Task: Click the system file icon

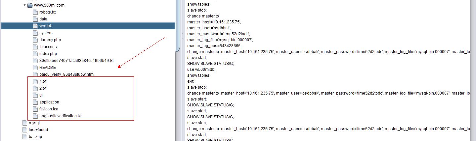Action: (x=35, y=33)
